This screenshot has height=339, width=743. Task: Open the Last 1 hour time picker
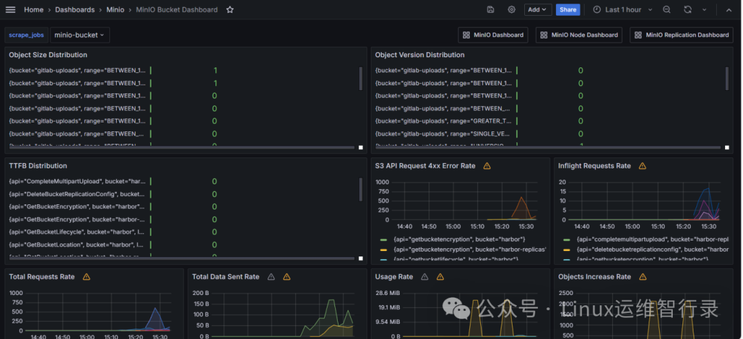pyautogui.click(x=623, y=10)
